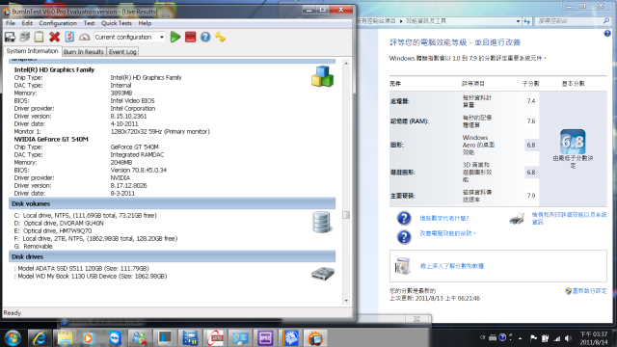The width and height of the screenshot is (617, 347).
Task: Click the scroll down arrow in BurnInTest
Action: point(346,301)
